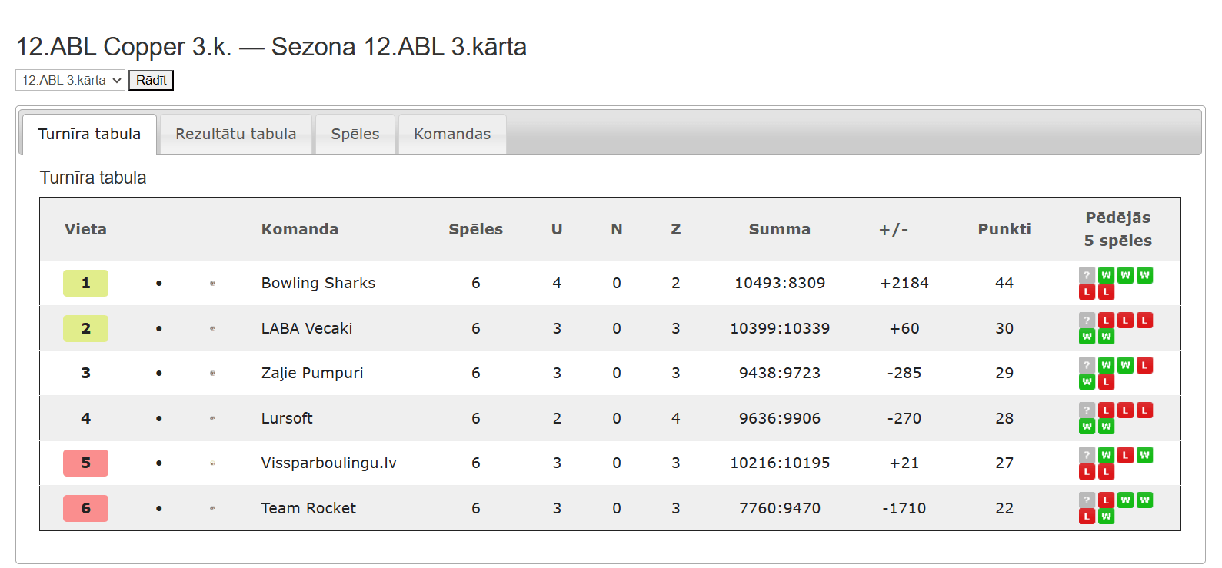Click the red L badge between two W badges in Vissparboulingu.lv row
Image resolution: width=1222 pixels, height=568 pixels.
[1125, 455]
